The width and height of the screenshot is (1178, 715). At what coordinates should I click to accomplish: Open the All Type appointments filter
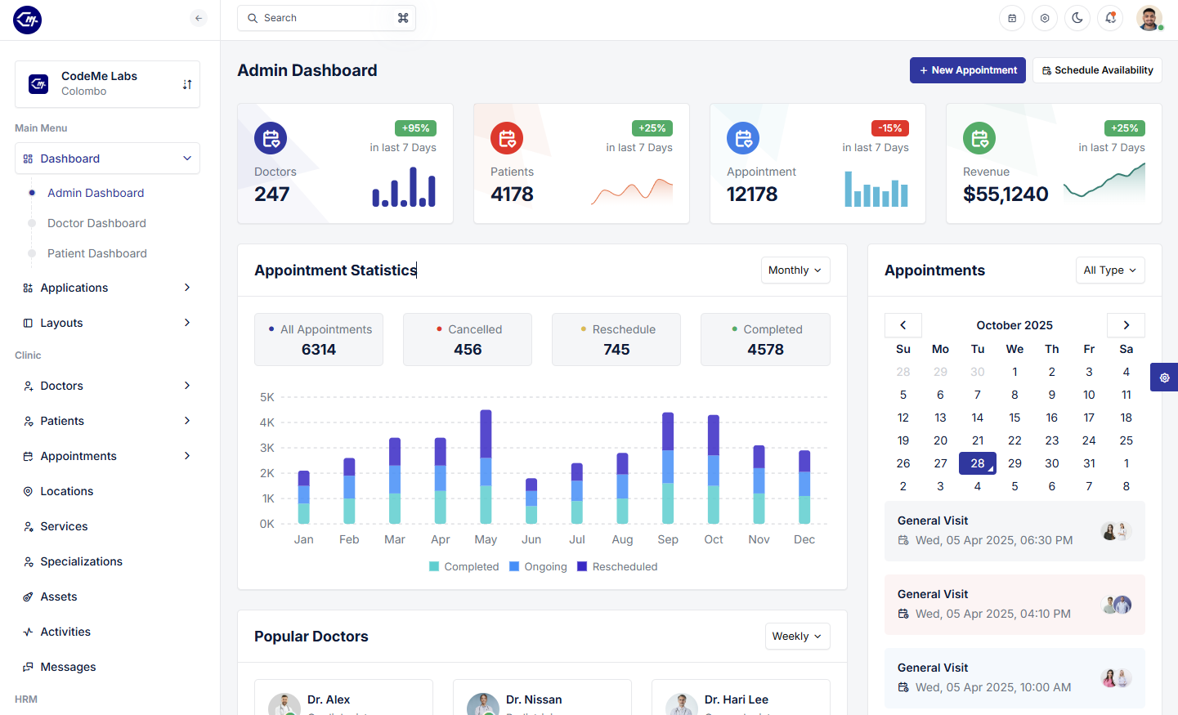(x=1110, y=270)
